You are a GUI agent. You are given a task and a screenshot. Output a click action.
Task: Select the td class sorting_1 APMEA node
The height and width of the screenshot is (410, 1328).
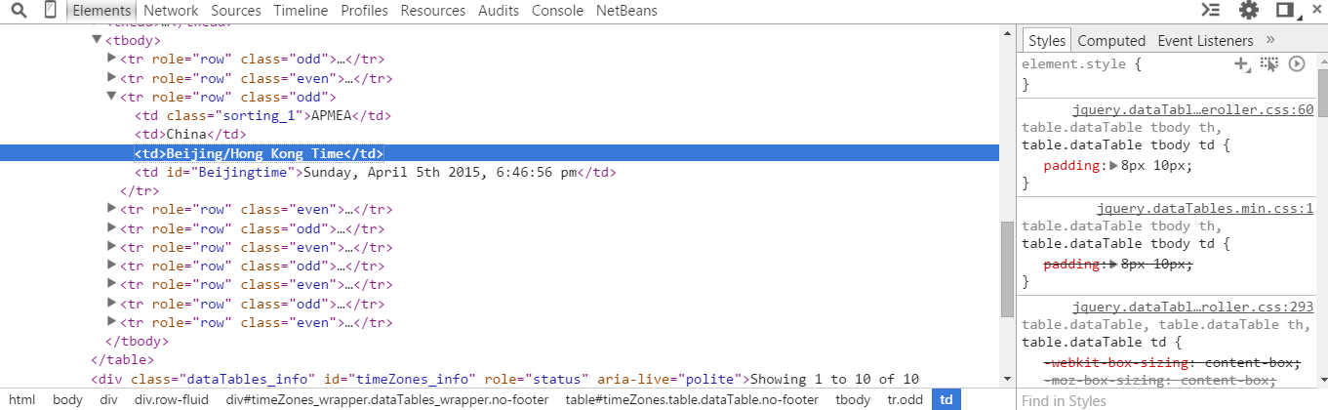tap(262, 115)
